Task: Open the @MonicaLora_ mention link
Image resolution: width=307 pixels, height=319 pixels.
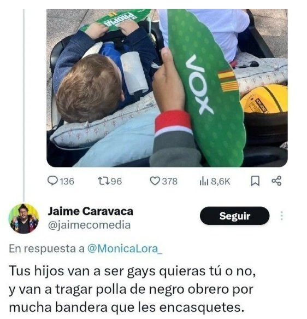Action: 125,248
